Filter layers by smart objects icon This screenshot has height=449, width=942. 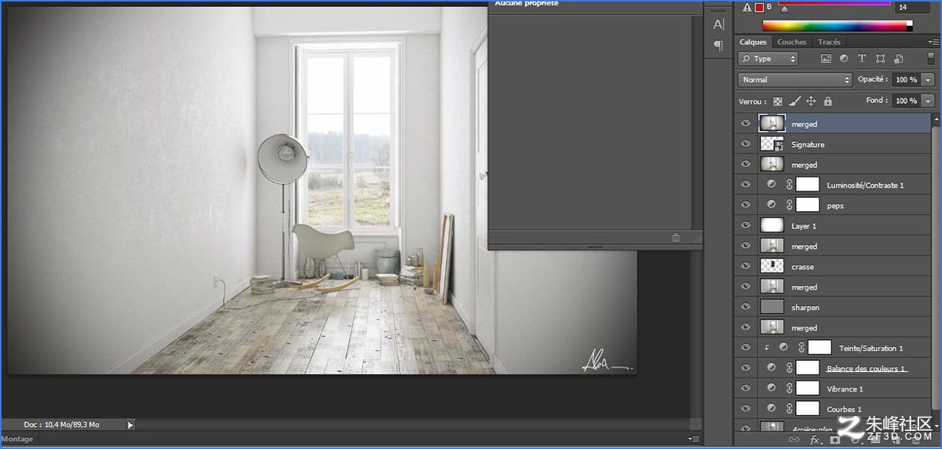coord(898,59)
